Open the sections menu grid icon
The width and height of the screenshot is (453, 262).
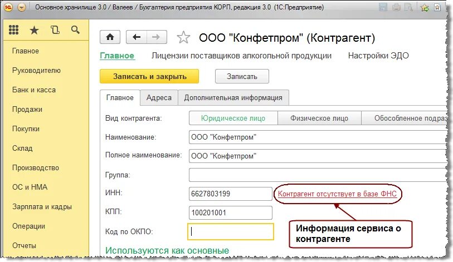(13, 29)
